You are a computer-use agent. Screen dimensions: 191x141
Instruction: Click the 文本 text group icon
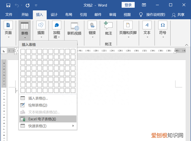[147, 25]
